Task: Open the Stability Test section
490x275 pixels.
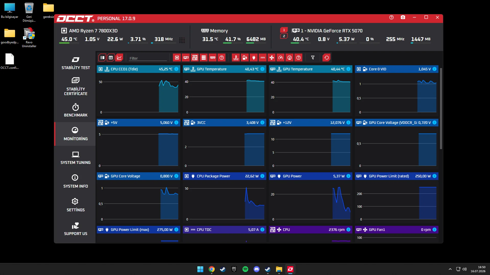Action: pyautogui.click(x=76, y=63)
